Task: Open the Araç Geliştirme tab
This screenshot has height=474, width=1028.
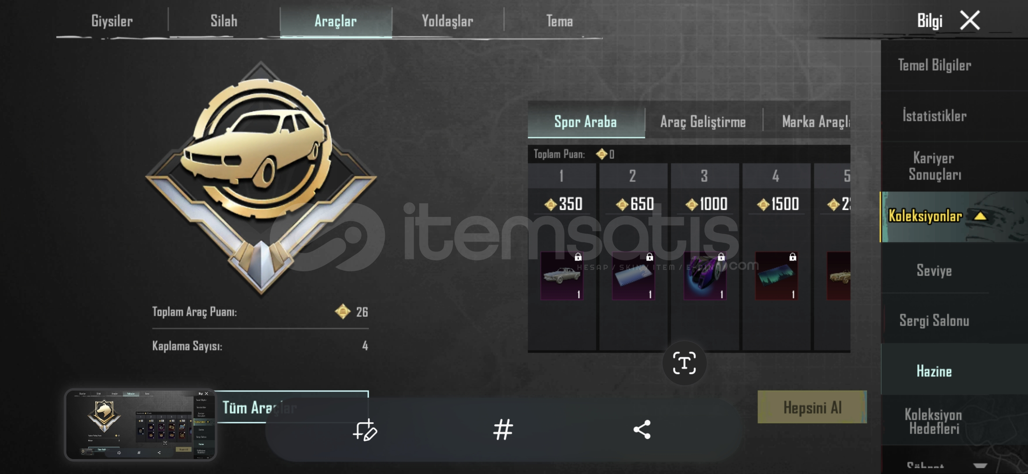Action: tap(703, 122)
